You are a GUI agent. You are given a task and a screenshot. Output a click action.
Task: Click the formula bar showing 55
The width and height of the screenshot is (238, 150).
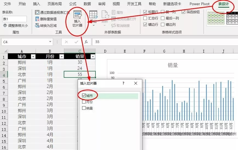165,42
